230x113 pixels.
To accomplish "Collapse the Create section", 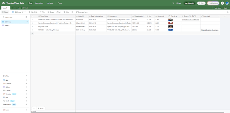I will (26, 76).
